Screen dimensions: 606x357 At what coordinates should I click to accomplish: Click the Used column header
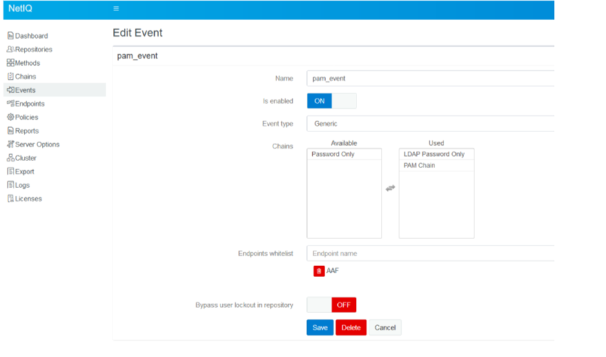click(436, 143)
